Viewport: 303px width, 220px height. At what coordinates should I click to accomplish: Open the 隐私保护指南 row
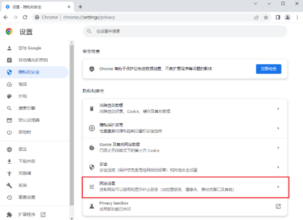185,128
